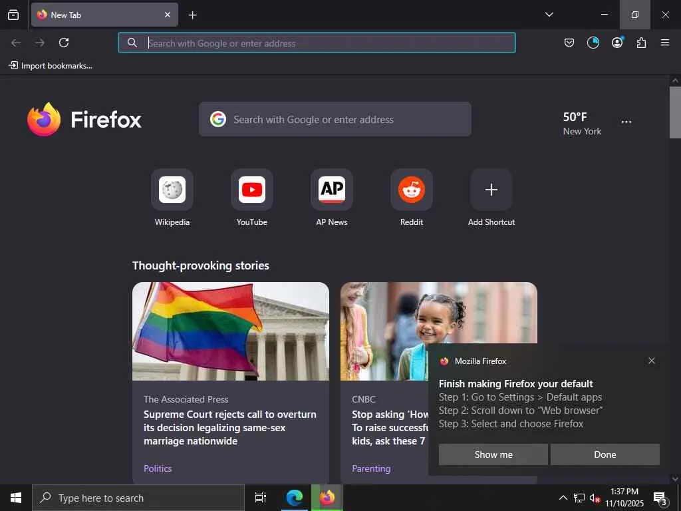Click Import bookmarks link
The width and height of the screenshot is (681, 511).
51,66
